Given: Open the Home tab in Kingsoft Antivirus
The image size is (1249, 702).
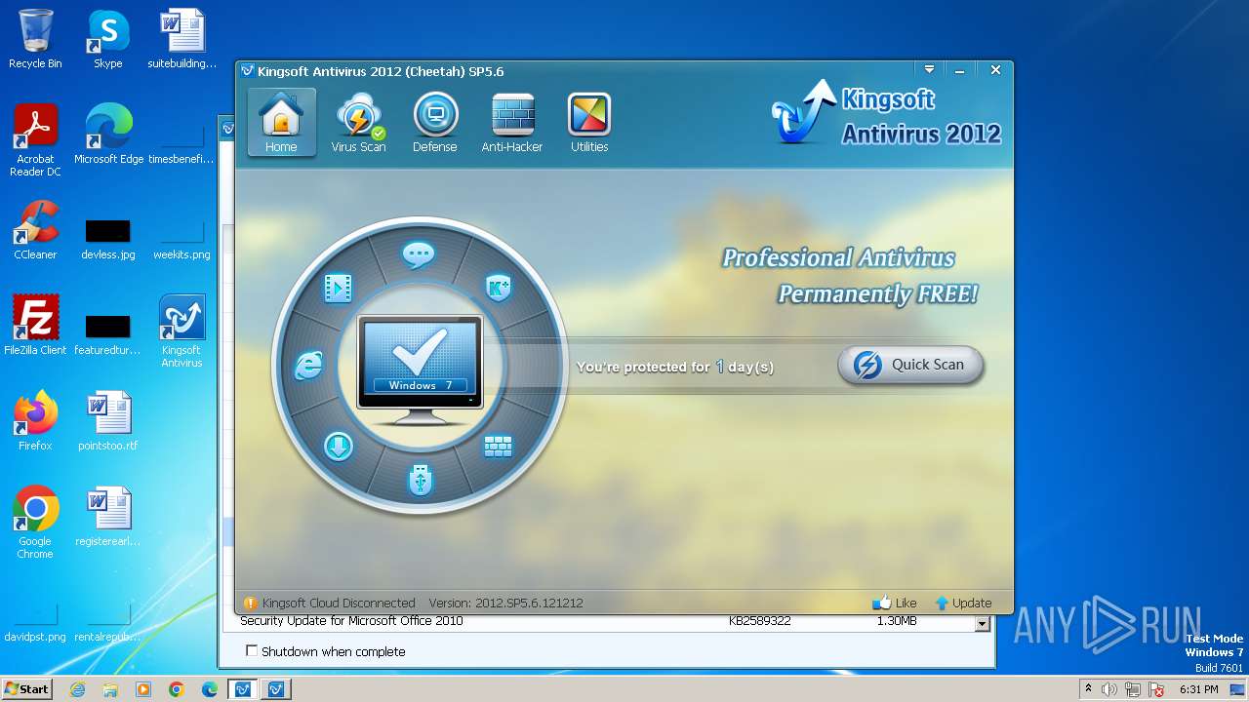Looking at the screenshot, I should [x=281, y=123].
